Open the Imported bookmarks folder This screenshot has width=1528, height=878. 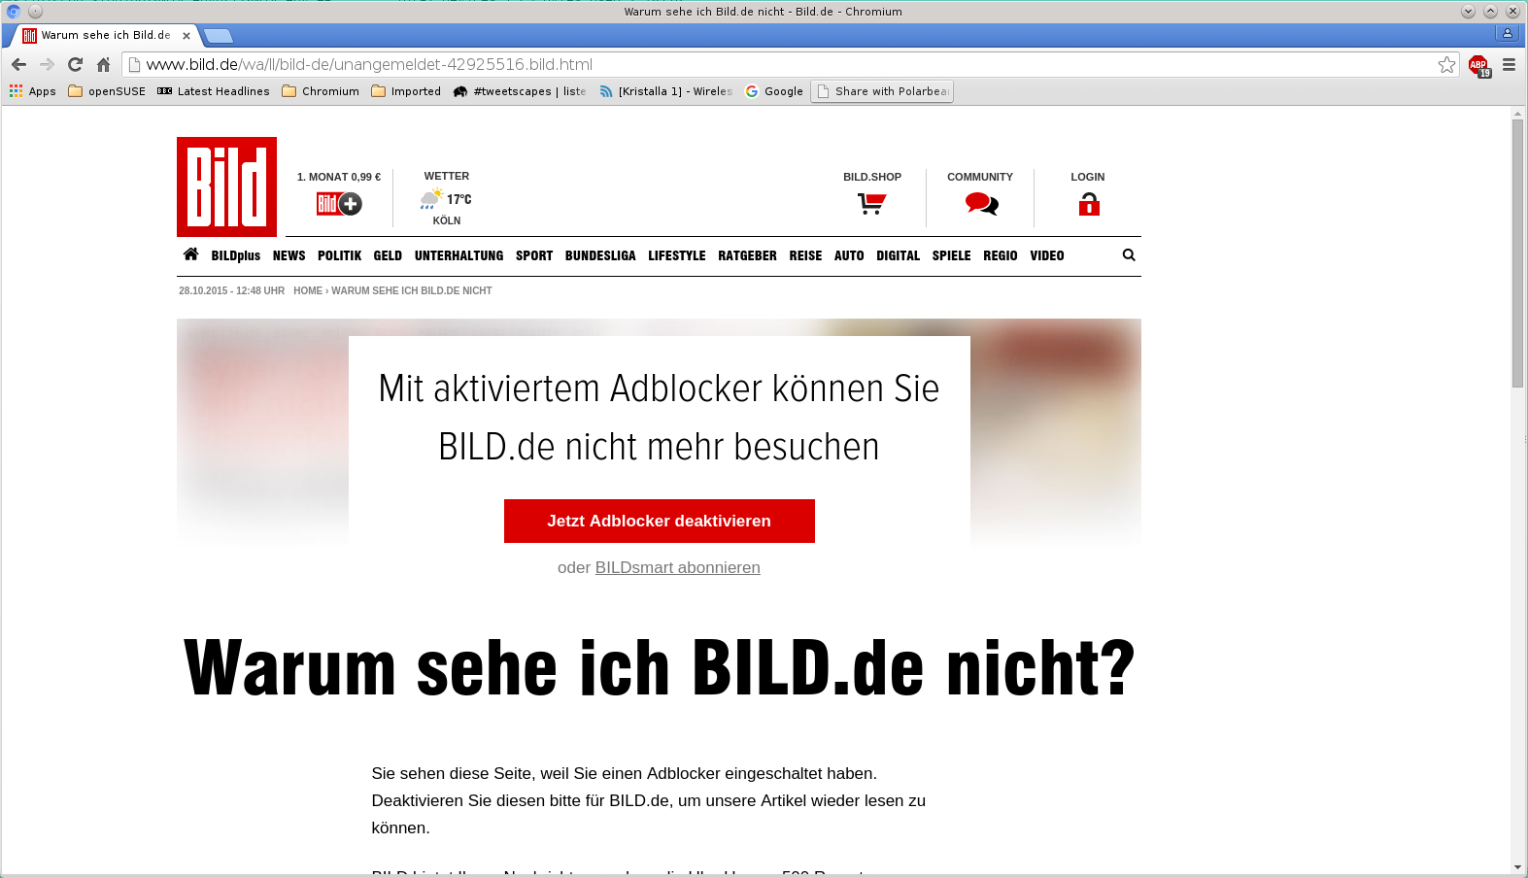[x=406, y=91]
